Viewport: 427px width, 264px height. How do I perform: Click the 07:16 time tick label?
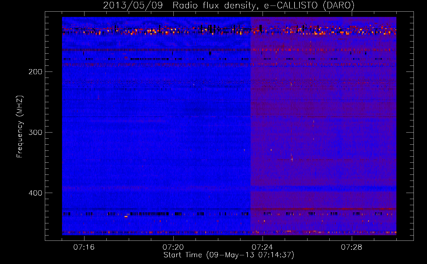[84, 247]
